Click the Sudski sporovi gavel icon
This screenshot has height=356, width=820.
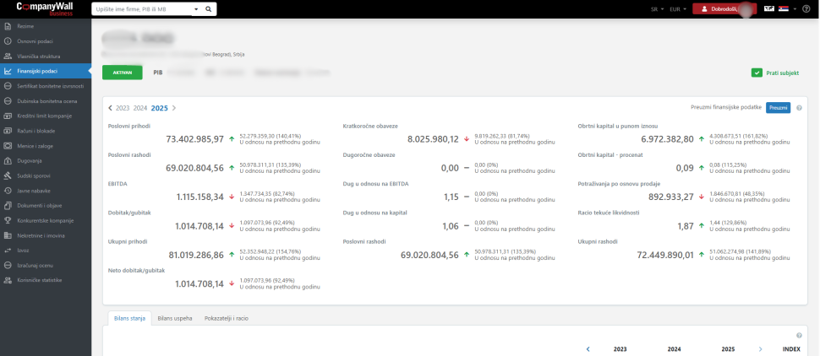[8, 175]
